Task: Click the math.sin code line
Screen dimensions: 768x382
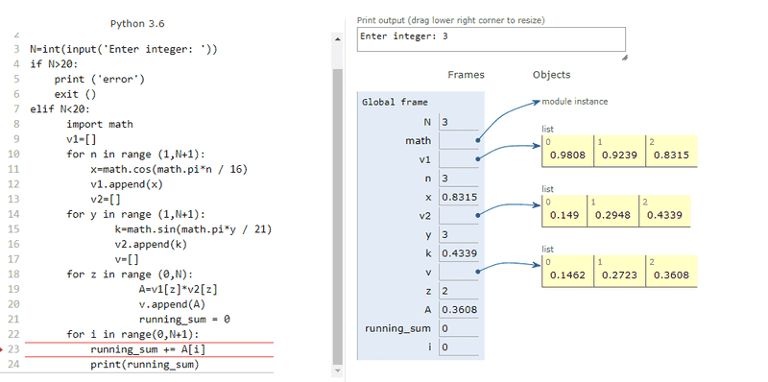Action: pos(193,229)
